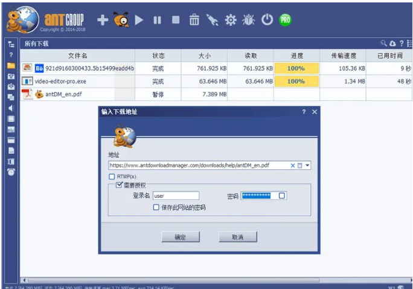Add a new download with the plus icon

pos(103,20)
